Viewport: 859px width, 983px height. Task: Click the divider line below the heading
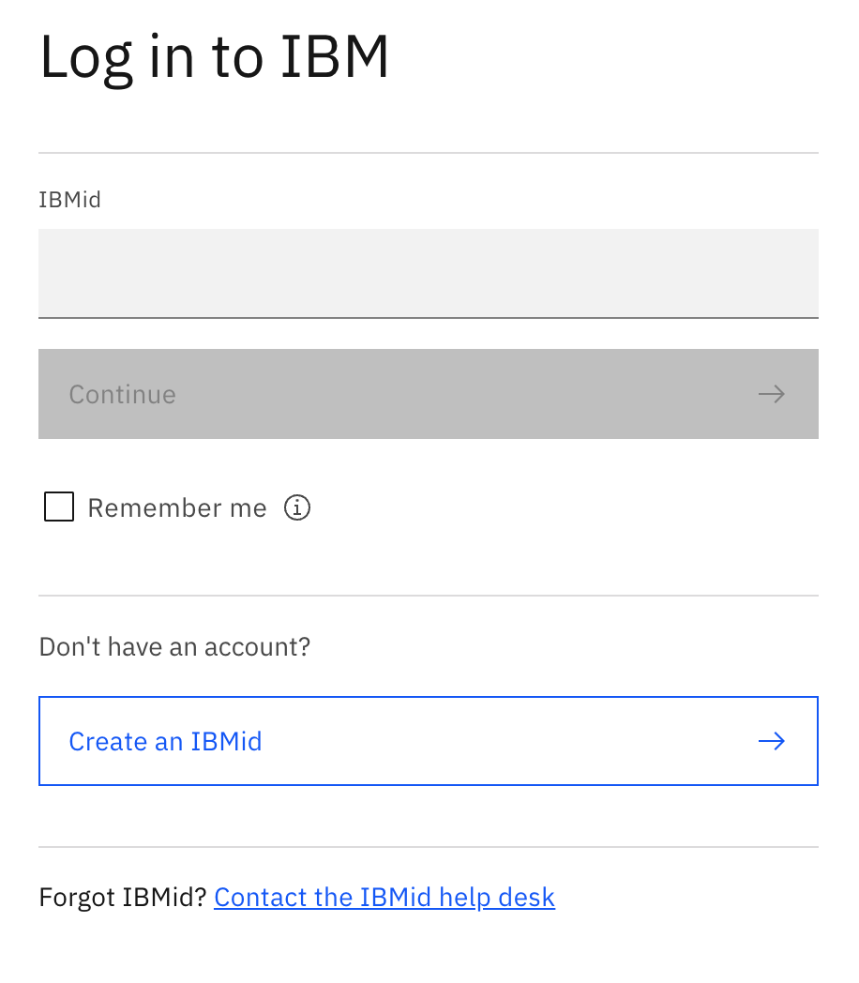[429, 152]
